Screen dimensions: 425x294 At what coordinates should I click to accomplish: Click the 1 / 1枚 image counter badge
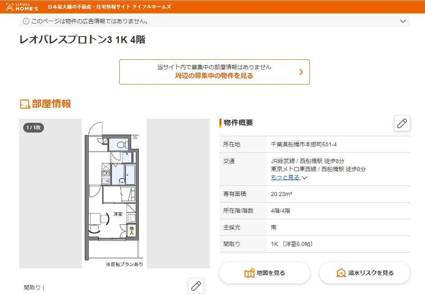pyautogui.click(x=33, y=128)
